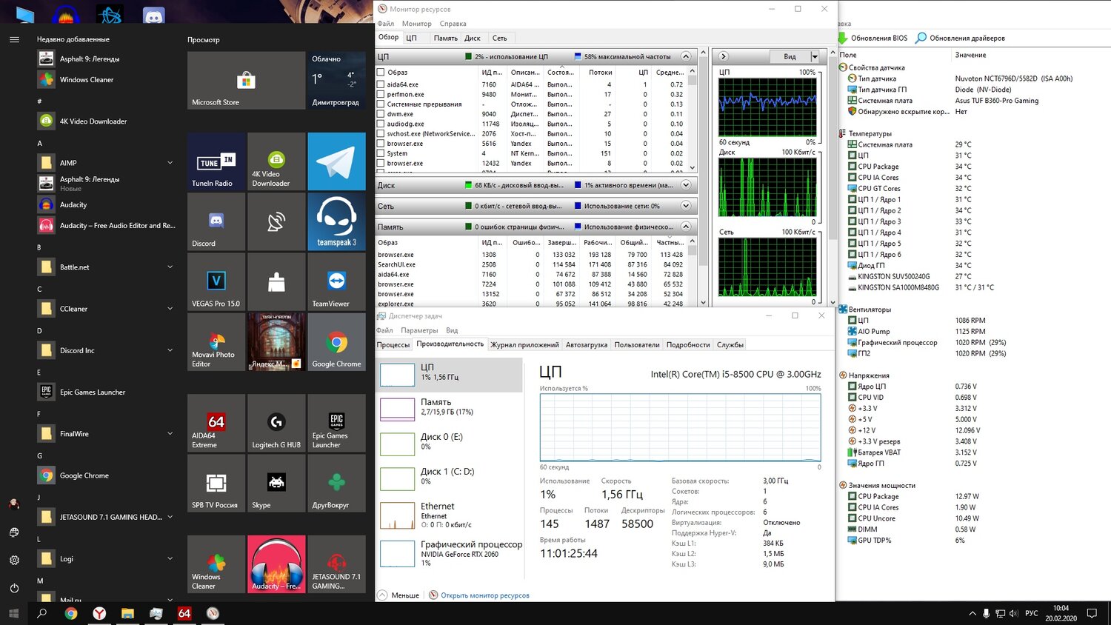Open weather tile Димитровград
The width and height of the screenshot is (1111, 625).
(x=336, y=80)
